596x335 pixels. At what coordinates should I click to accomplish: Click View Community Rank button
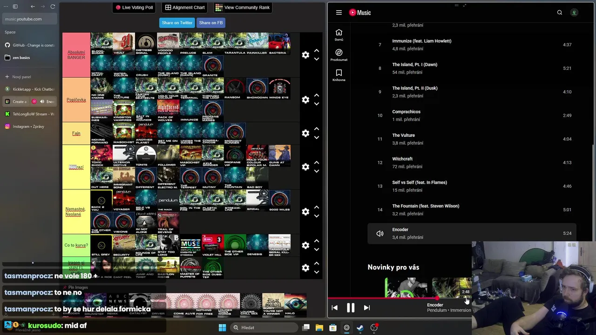242,7
